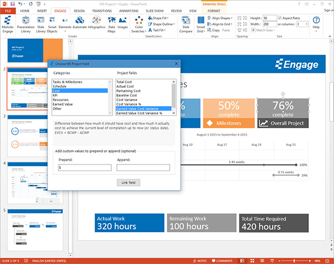This screenshot has width=334, height=264.
Task: Click Match Sizes button
Action: [x=263, y=30]
